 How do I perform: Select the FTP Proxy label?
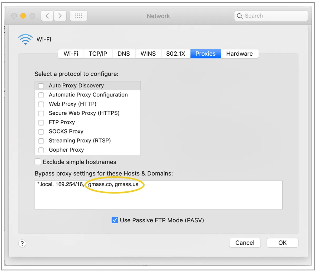[x=62, y=122]
